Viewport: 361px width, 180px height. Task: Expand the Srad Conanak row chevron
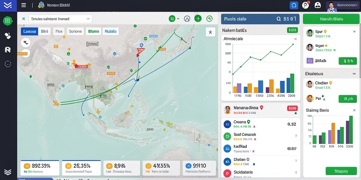296,136
